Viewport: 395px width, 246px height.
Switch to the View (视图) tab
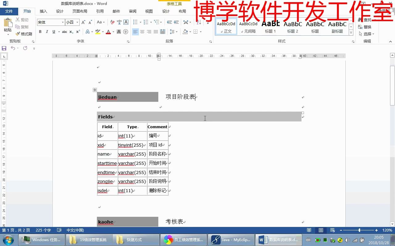[x=149, y=11]
